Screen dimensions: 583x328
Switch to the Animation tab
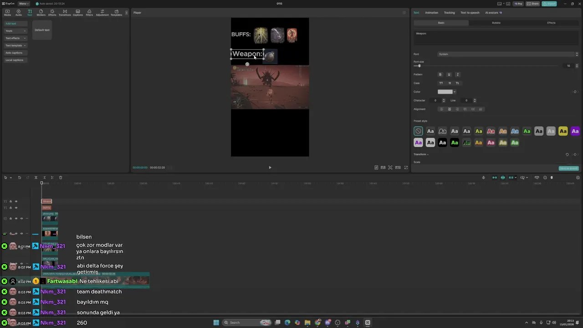(431, 13)
